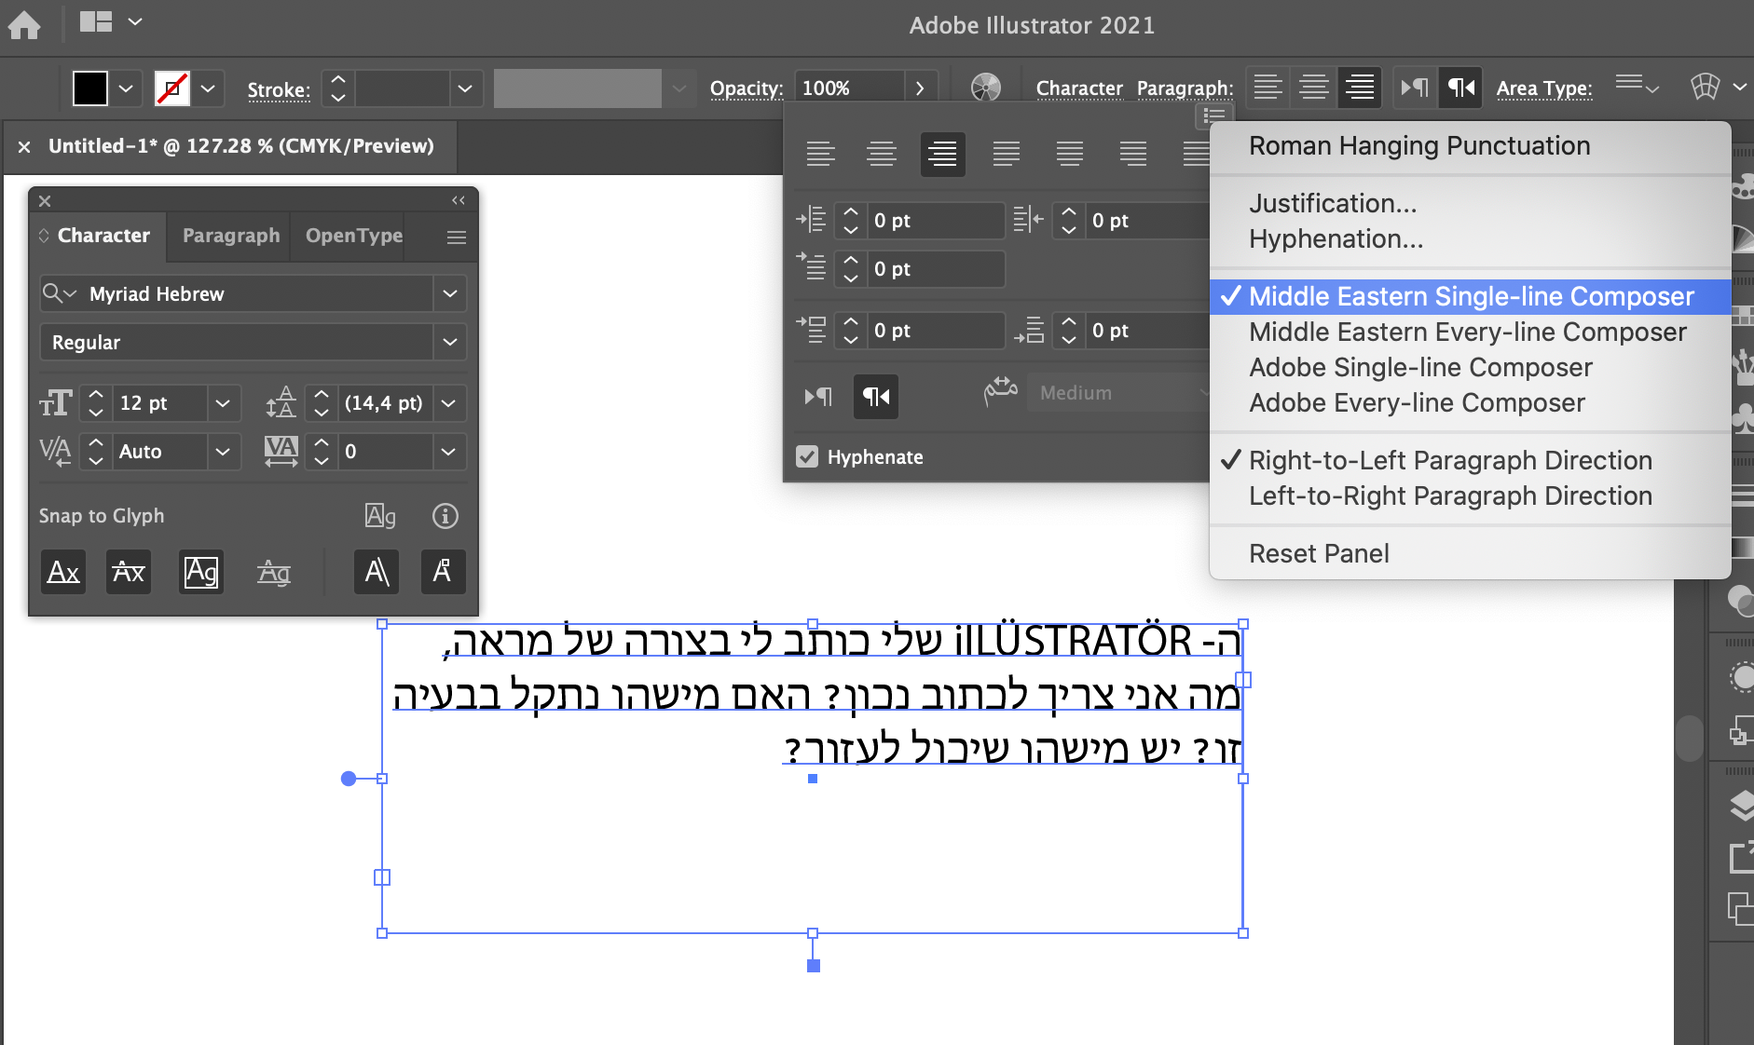Click Reset Panel in the panel menu
The height and width of the screenshot is (1045, 1754).
tap(1319, 552)
